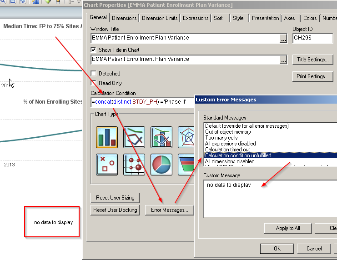Enable the Detached checkbox
The width and height of the screenshot is (337, 265).
93,74
